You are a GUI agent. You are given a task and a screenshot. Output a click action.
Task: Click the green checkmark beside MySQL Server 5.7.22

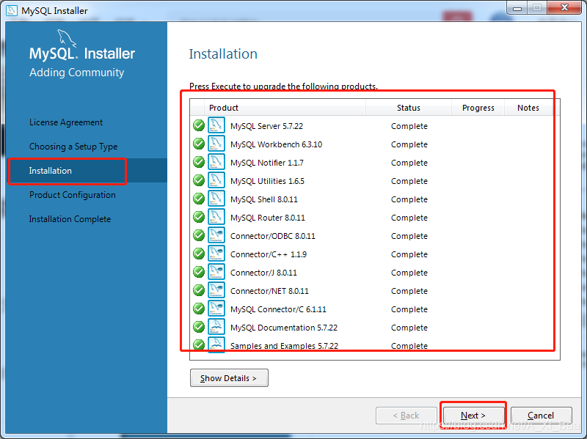click(199, 125)
